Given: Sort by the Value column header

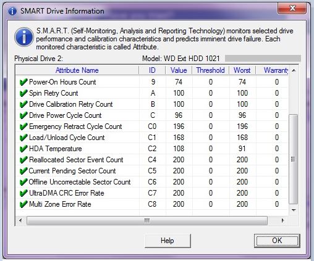Looking at the screenshot, I should point(179,70).
